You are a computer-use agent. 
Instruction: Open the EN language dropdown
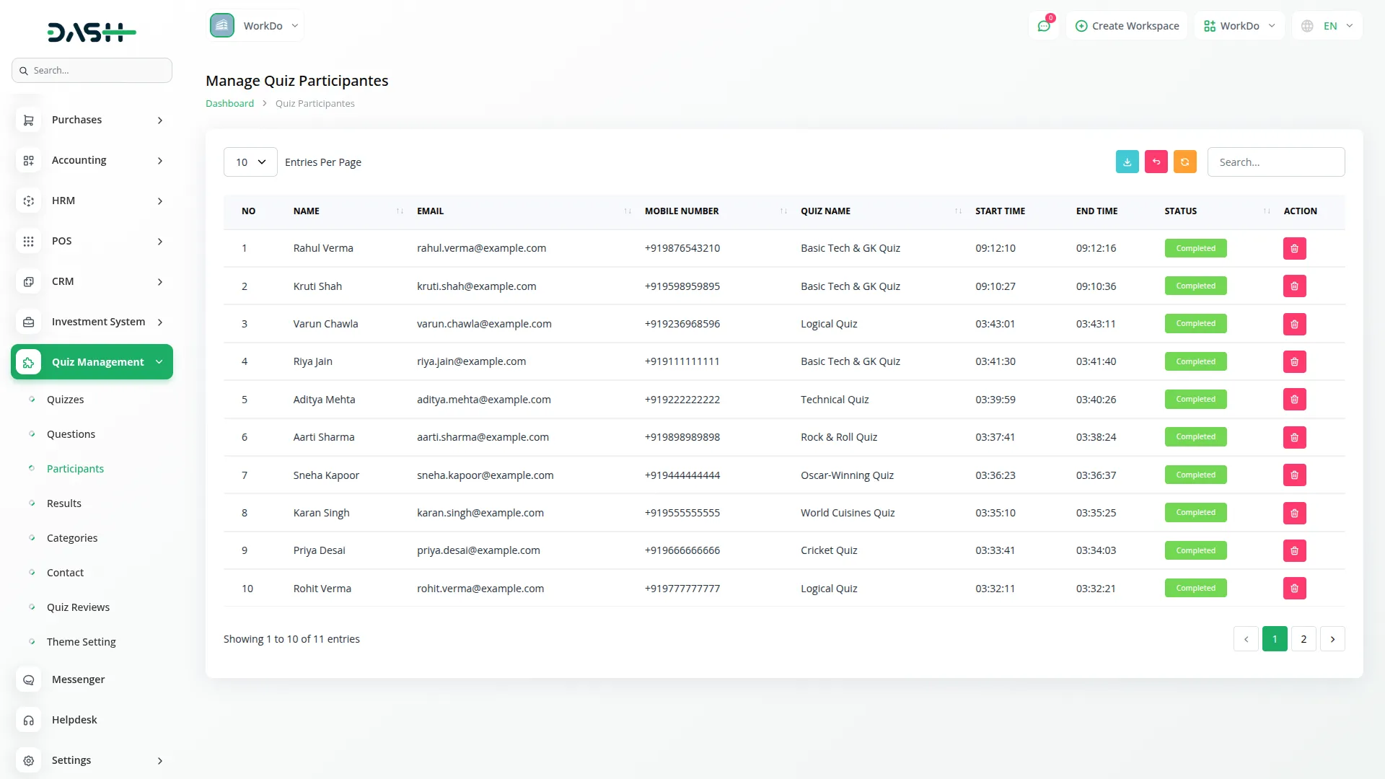pyautogui.click(x=1327, y=26)
